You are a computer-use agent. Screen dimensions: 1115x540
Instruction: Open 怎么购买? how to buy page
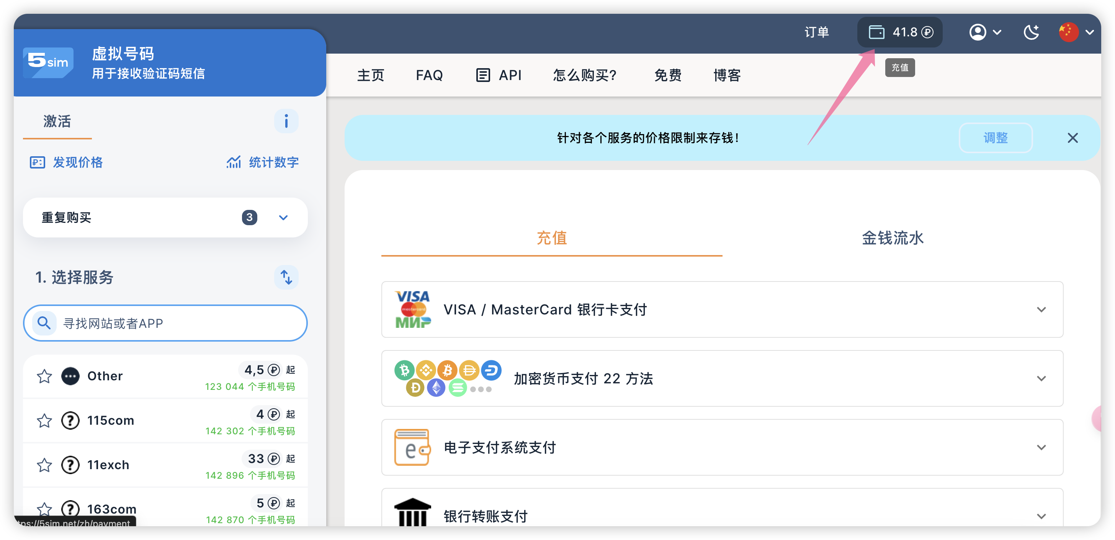coord(584,75)
